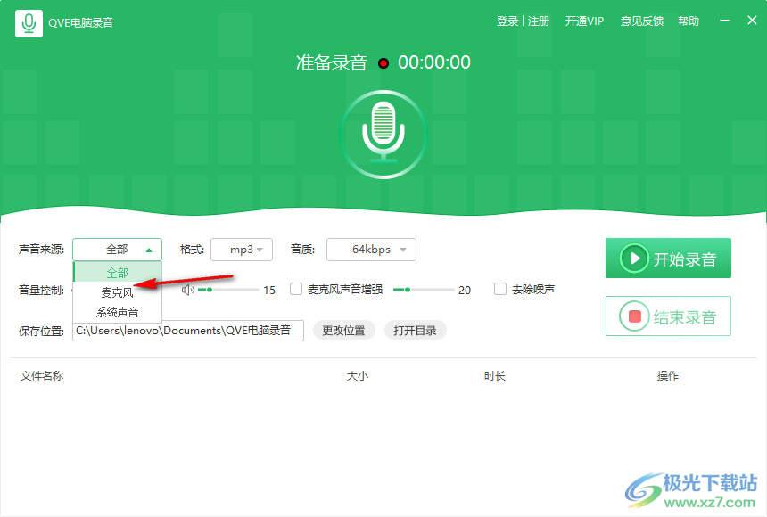The image size is (767, 517).
Task: Collapse the 声音来源 dropdown arrow
Action: pos(151,250)
